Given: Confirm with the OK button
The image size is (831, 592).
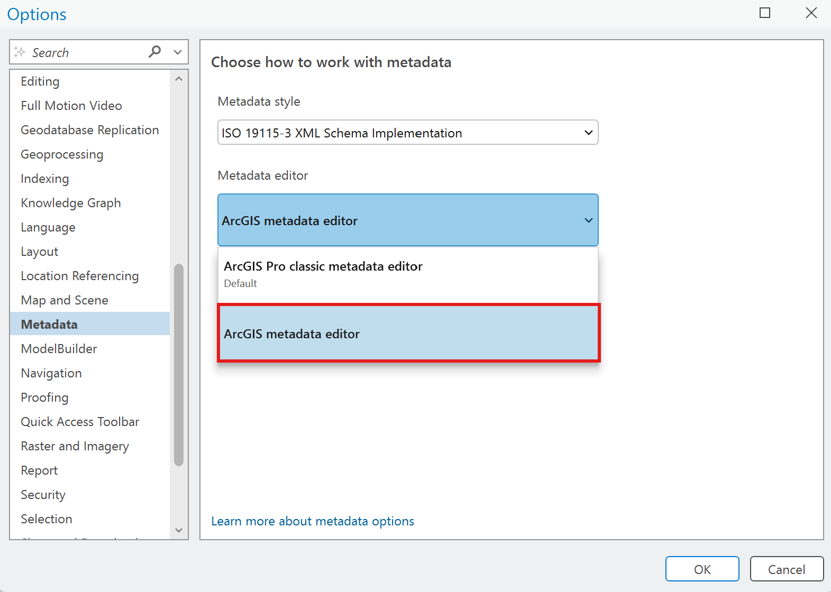Looking at the screenshot, I should (x=702, y=569).
